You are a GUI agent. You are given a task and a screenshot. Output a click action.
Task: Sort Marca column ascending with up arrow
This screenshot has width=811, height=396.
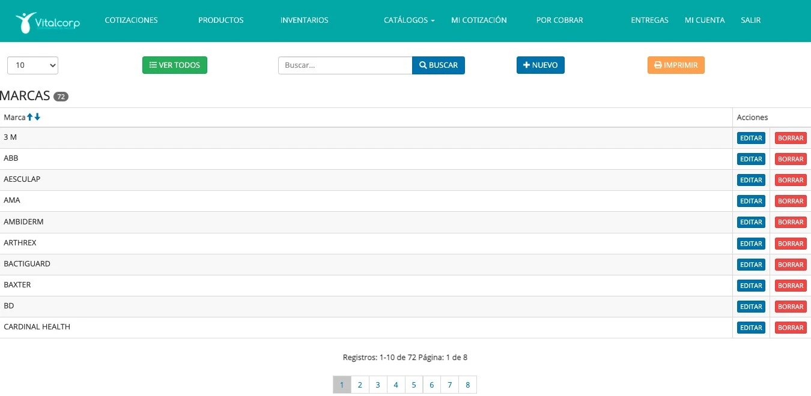coord(30,117)
